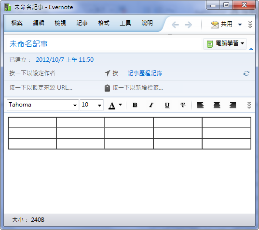The width and height of the screenshot is (259, 230).
Task: Click the 共用 share envelope button
Action: pyautogui.click(x=222, y=25)
